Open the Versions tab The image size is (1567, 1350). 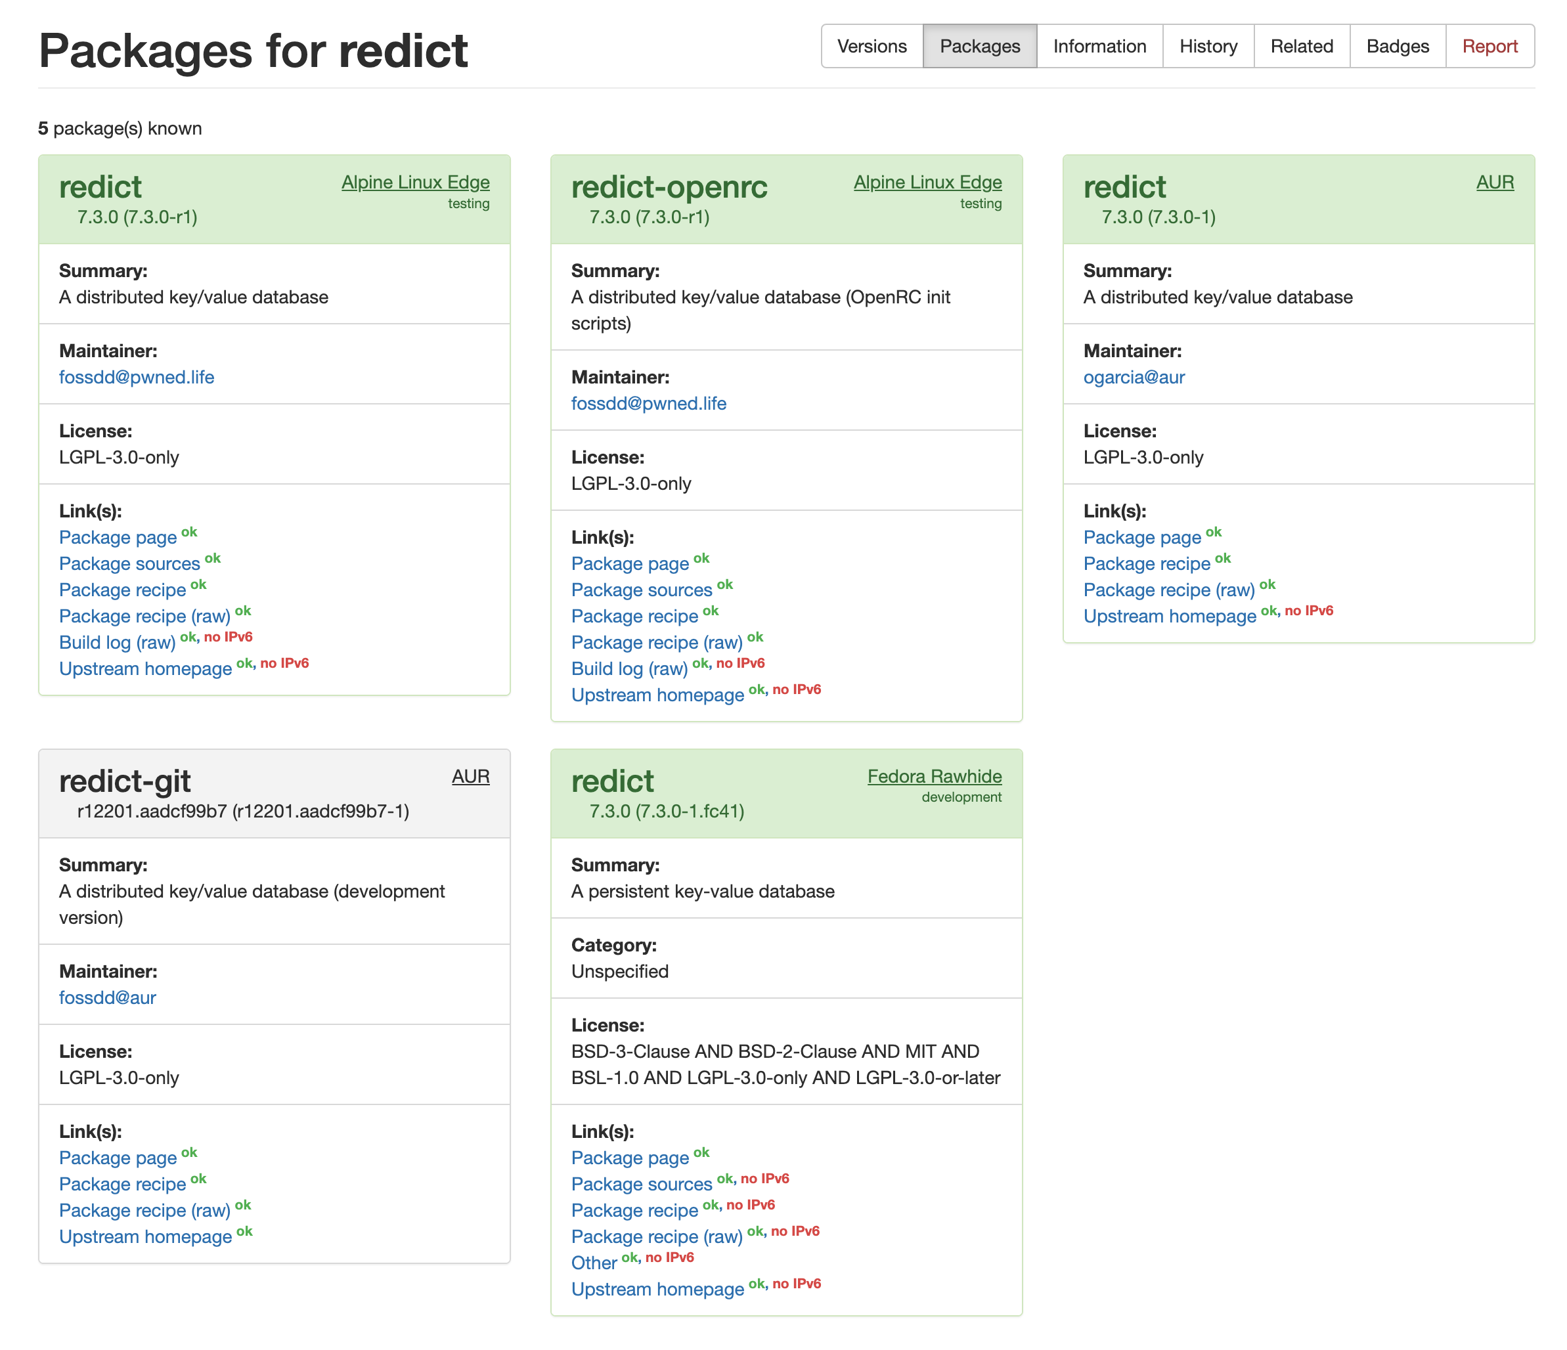(872, 46)
